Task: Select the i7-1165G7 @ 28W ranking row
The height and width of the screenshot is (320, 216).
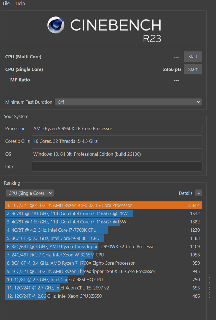Action: coord(104,214)
